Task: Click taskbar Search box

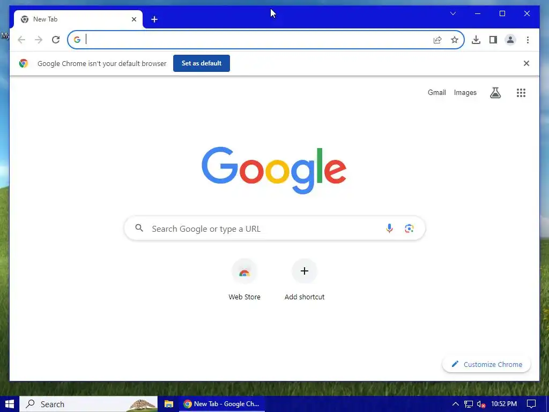Action: [88, 404]
